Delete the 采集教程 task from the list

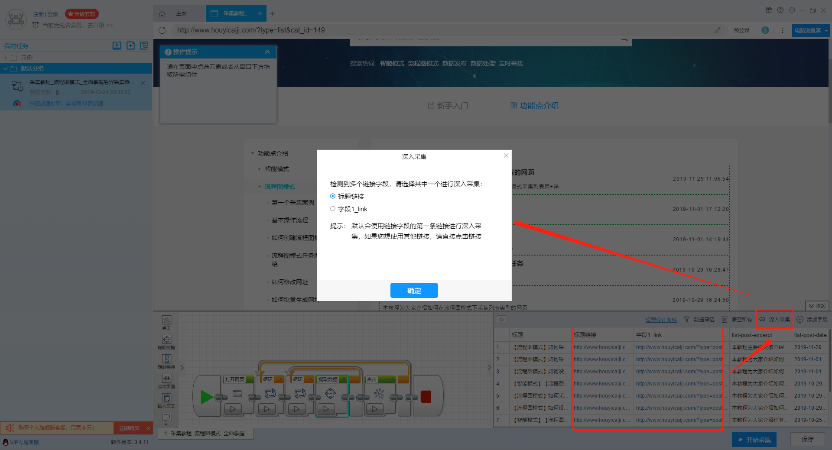pyautogui.click(x=143, y=83)
